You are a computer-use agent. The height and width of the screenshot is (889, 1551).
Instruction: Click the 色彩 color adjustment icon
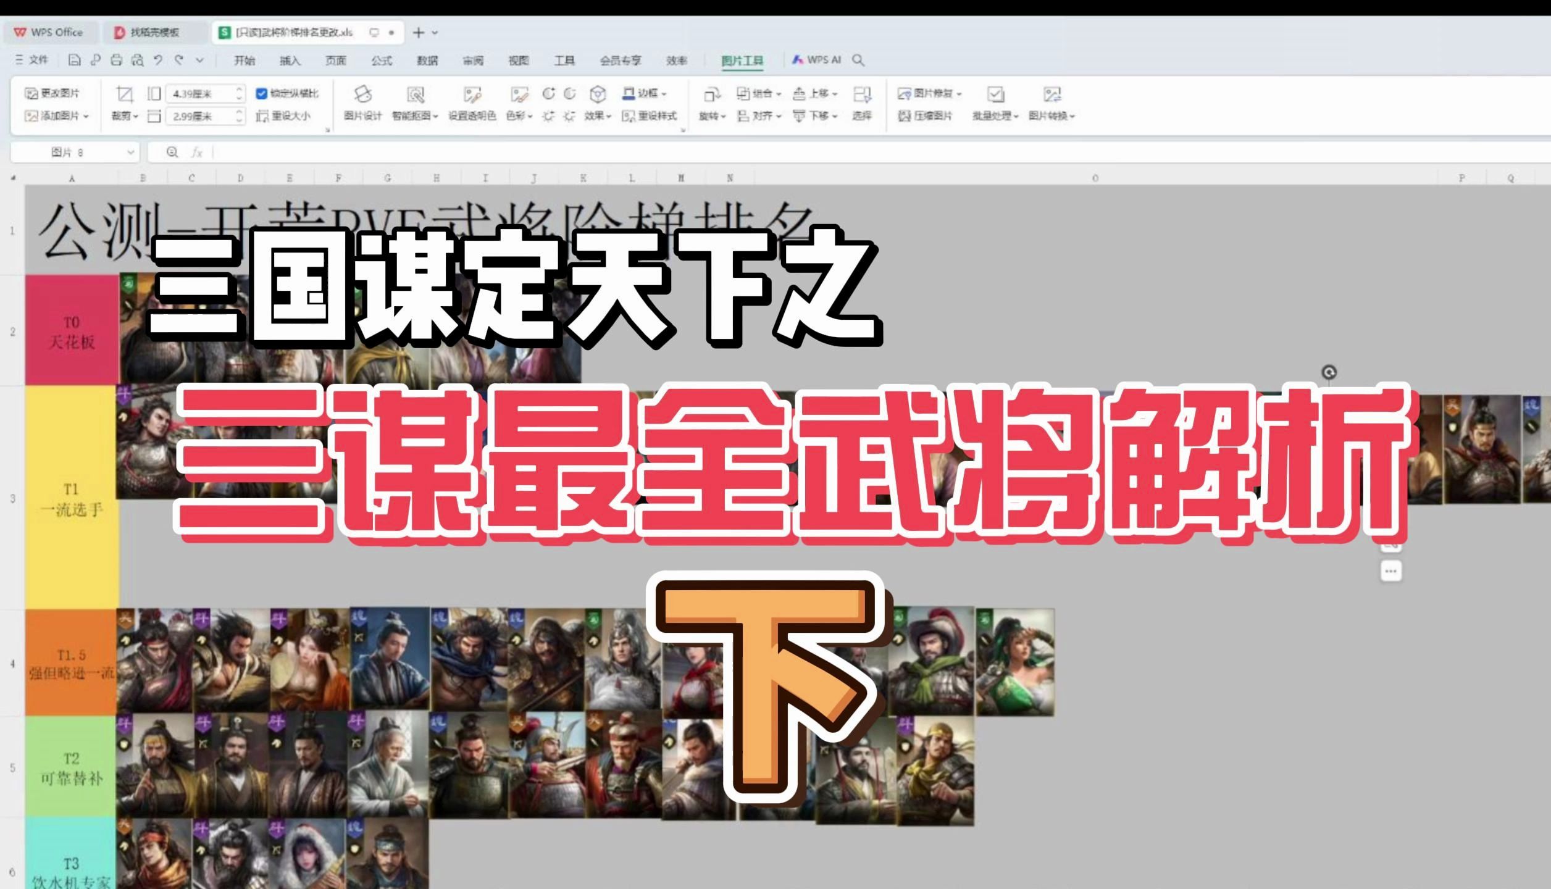coord(519,94)
